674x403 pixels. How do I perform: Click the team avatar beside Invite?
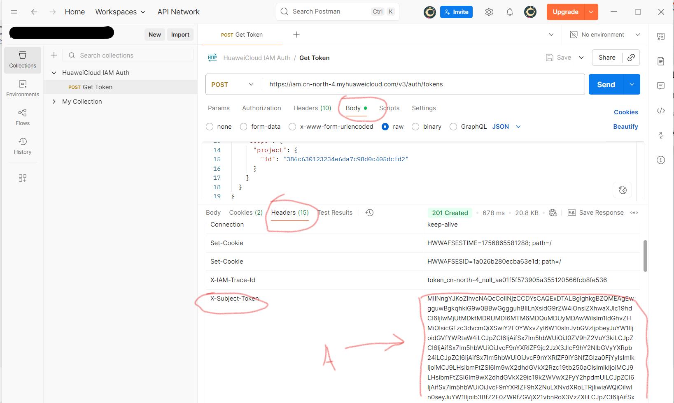[430, 12]
